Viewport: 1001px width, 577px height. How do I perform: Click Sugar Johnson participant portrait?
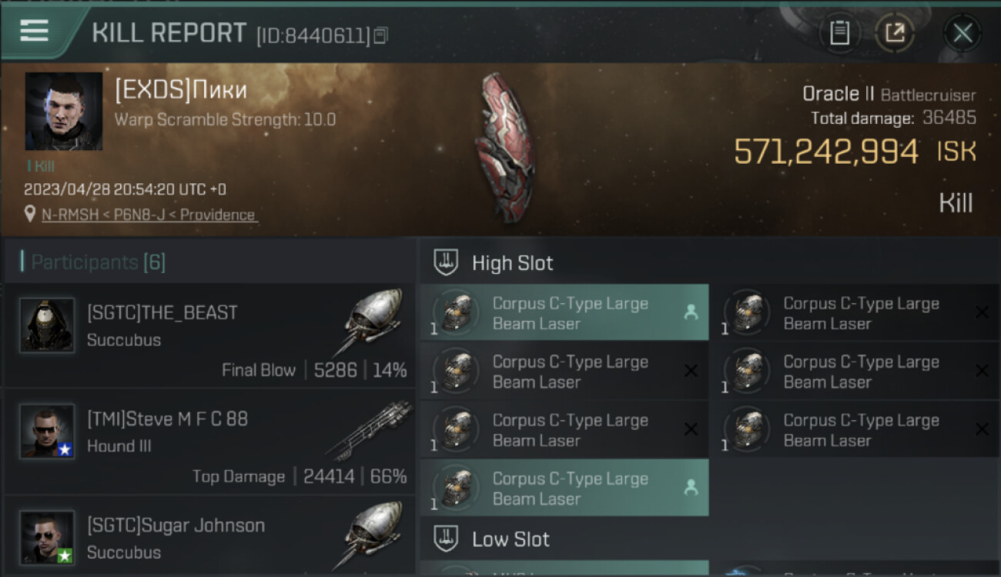47,538
